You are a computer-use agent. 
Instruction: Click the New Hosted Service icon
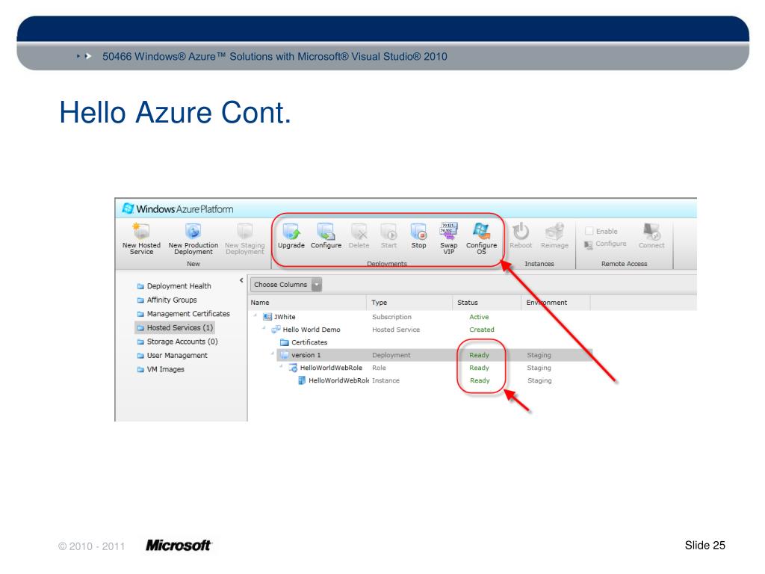point(141,231)
